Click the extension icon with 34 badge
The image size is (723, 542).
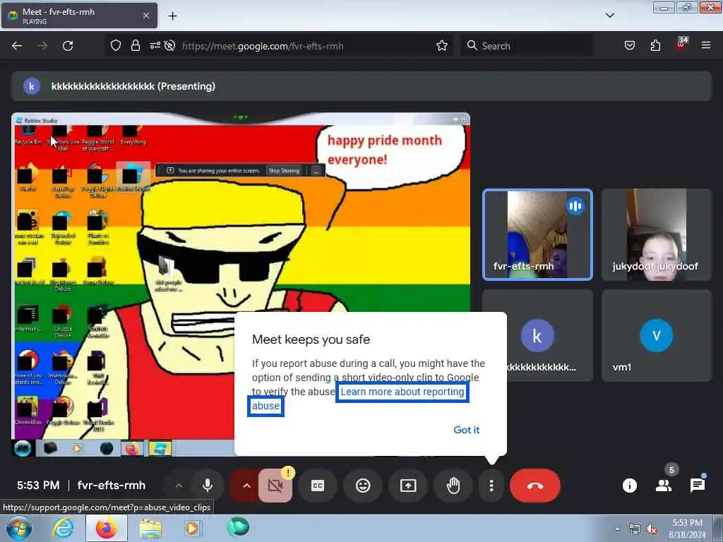(x=681, y=44)
